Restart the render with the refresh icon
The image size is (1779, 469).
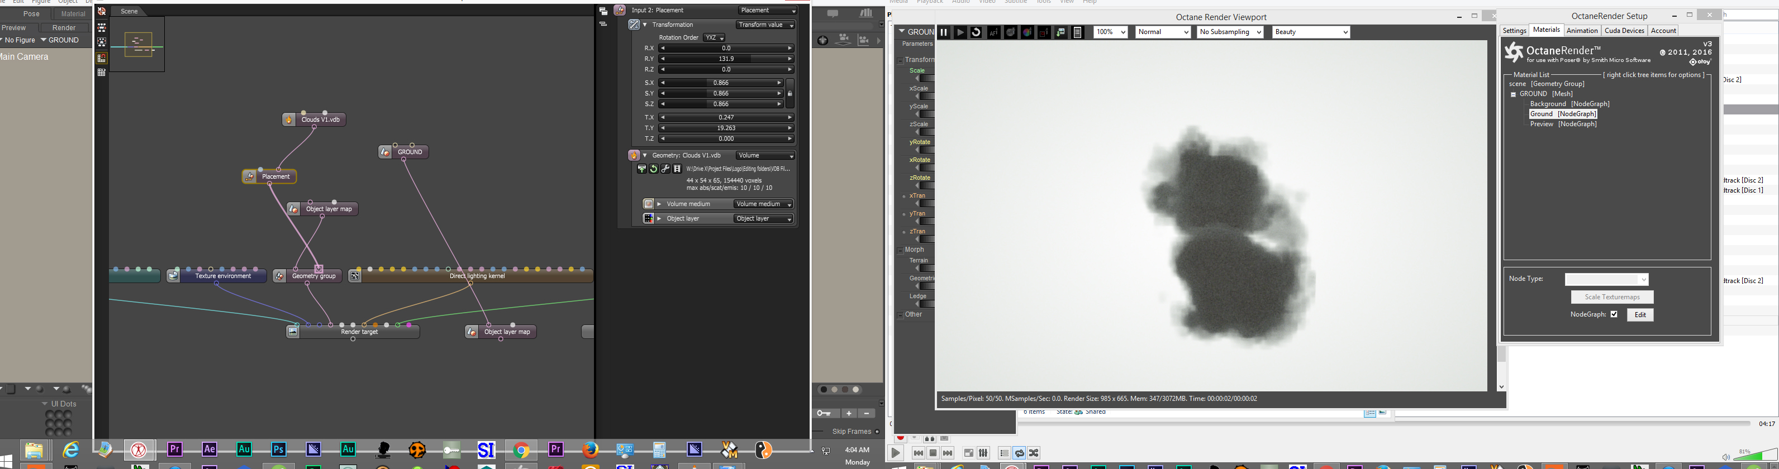(x=977, y=32)
